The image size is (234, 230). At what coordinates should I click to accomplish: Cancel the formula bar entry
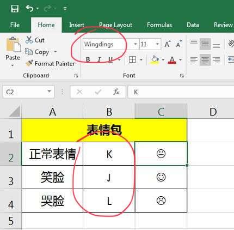79,92
